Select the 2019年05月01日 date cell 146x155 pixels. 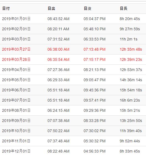[16, 80]
